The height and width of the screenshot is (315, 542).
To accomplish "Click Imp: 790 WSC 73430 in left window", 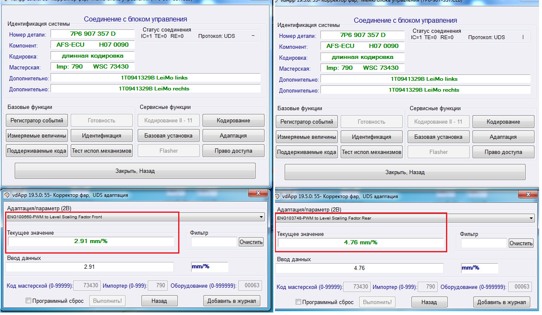I will tap(93, 66).
